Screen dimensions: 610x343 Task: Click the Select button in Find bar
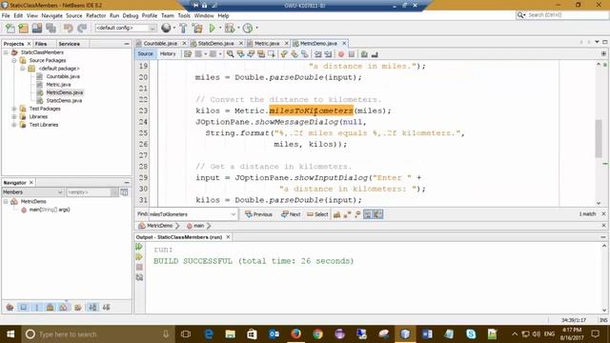(x=317, y=214)
